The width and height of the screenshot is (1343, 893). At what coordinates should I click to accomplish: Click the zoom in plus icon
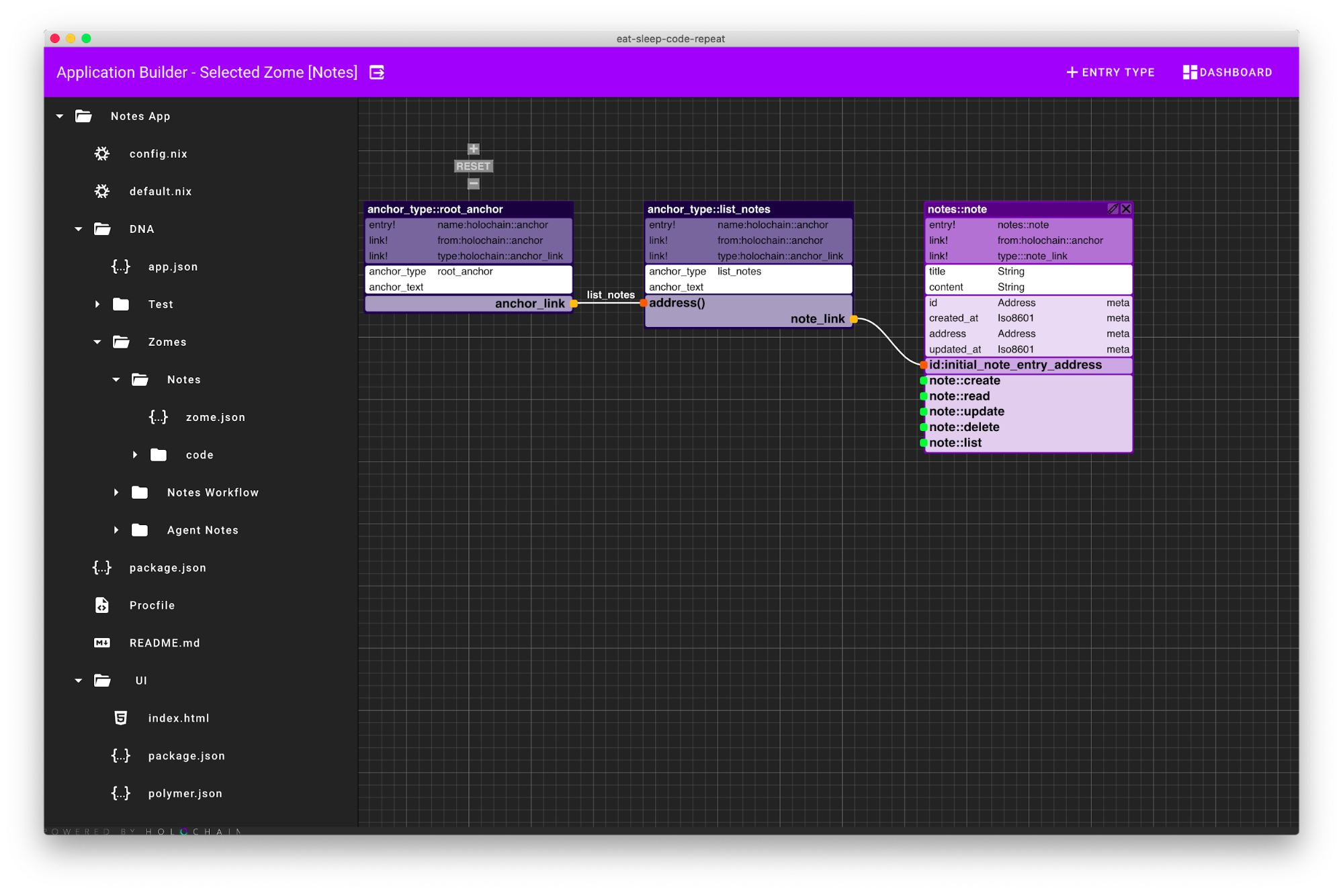pyautogui.click(x=474, y=148)
